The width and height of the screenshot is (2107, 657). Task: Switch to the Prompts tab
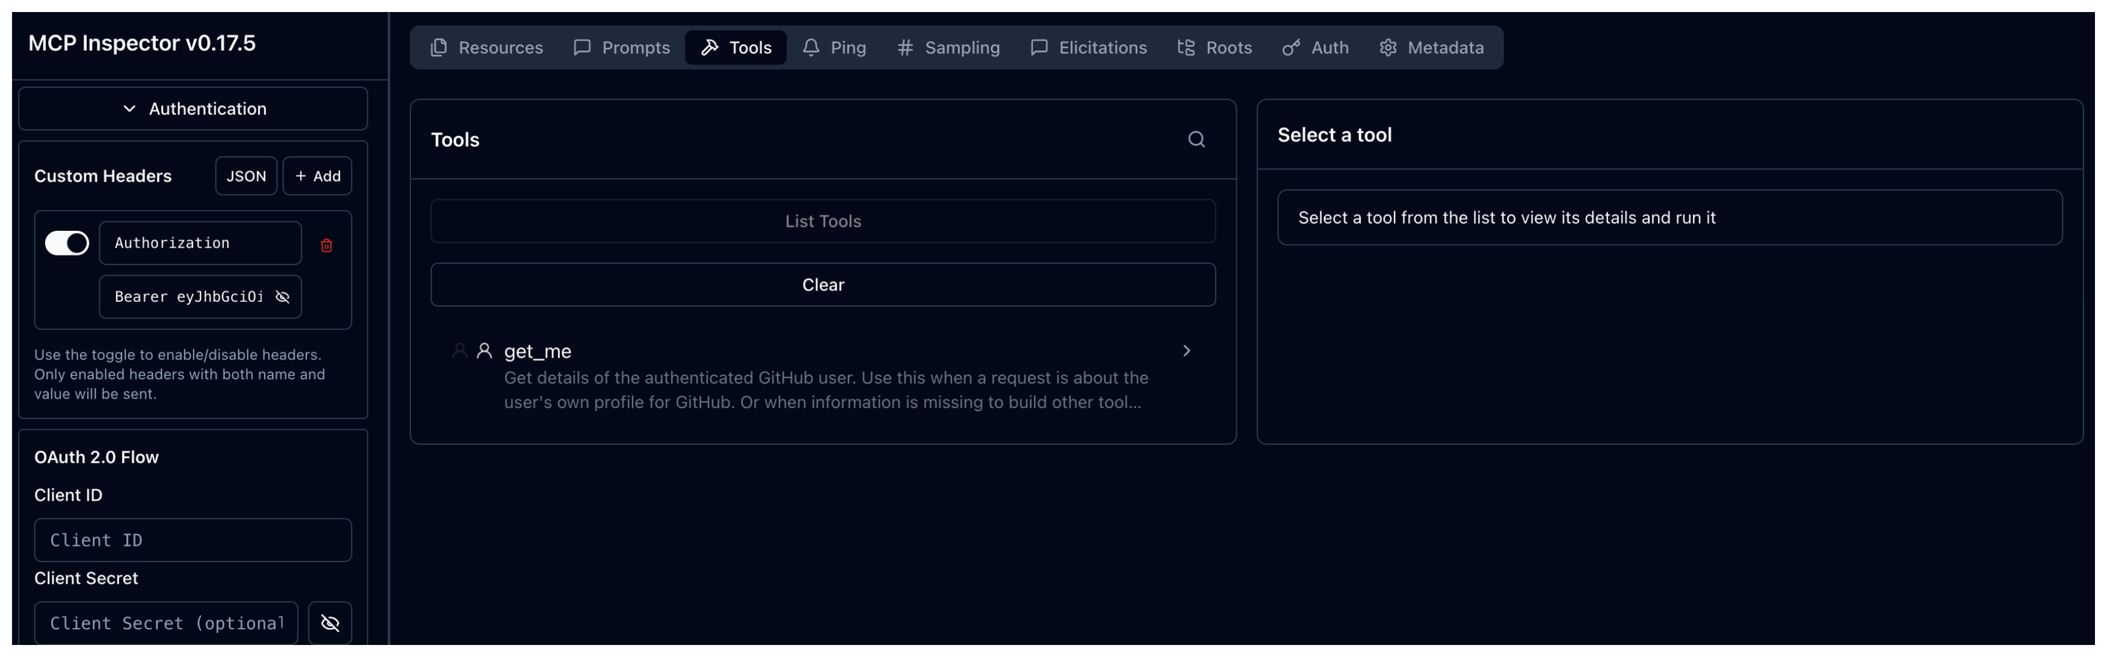(622, 47)
